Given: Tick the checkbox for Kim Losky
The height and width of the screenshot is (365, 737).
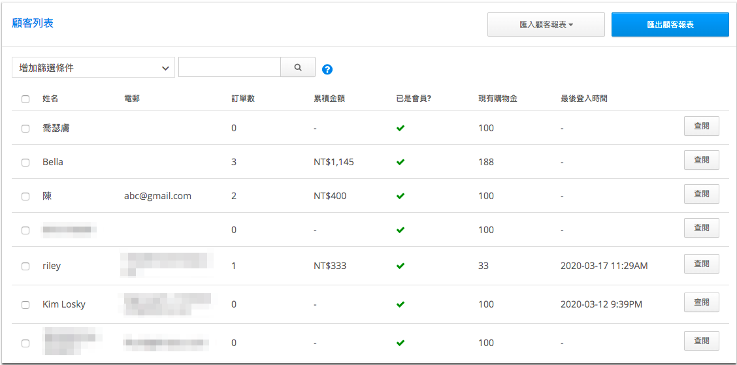Looking at the screenshot, I should coord(25,305).
